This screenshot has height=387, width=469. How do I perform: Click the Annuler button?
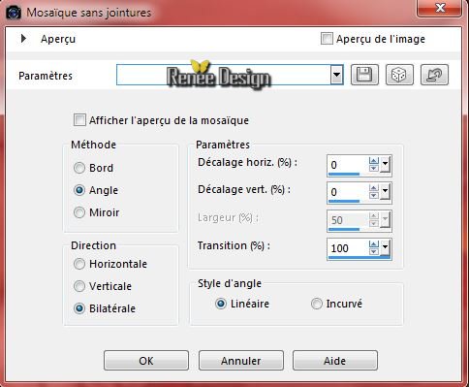(241, 361)
